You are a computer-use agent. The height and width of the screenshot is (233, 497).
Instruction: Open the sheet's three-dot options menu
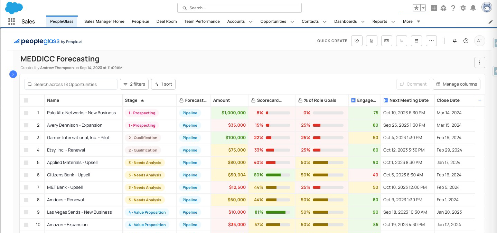coord(480,62)
